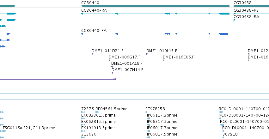Click the arrow glyph under DME1-011D21.F
Screen dimensions: 269x139
93,54
